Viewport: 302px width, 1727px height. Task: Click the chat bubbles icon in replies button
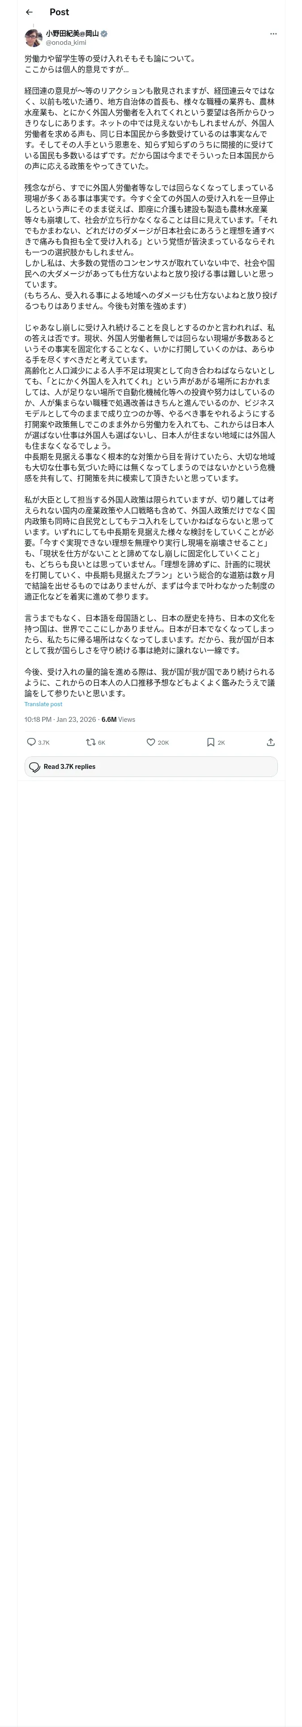point(35,766)
